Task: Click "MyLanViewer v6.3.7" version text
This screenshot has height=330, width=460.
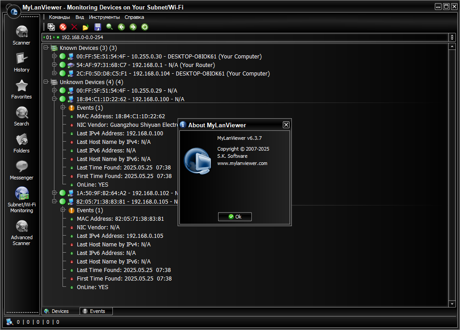Action: pyautogui.click(x=239, y=138)
